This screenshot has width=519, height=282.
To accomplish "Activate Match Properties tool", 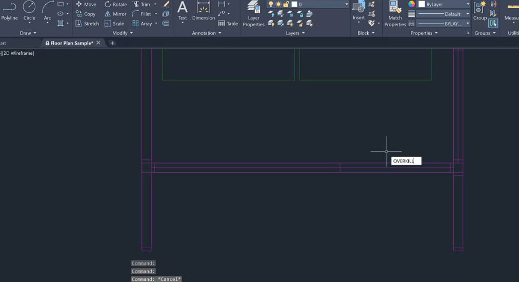I will [395, 14].
